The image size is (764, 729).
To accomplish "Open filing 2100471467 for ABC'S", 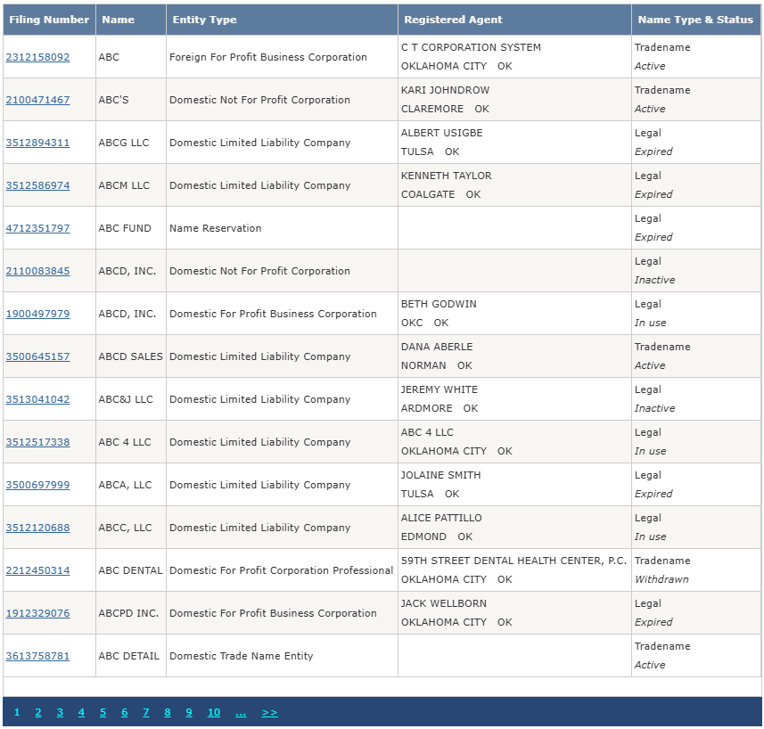I will 37,100.
